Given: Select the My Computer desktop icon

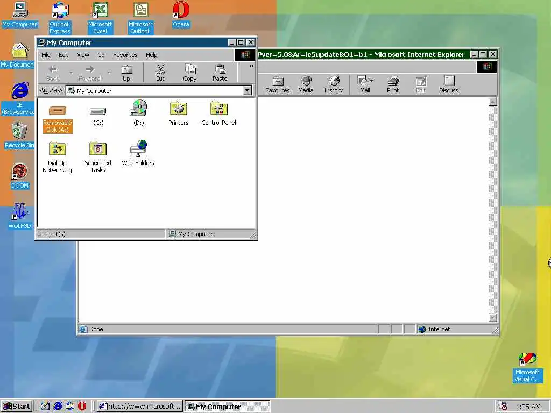Looking at the screenshot, I should click(x=19, y=15).
